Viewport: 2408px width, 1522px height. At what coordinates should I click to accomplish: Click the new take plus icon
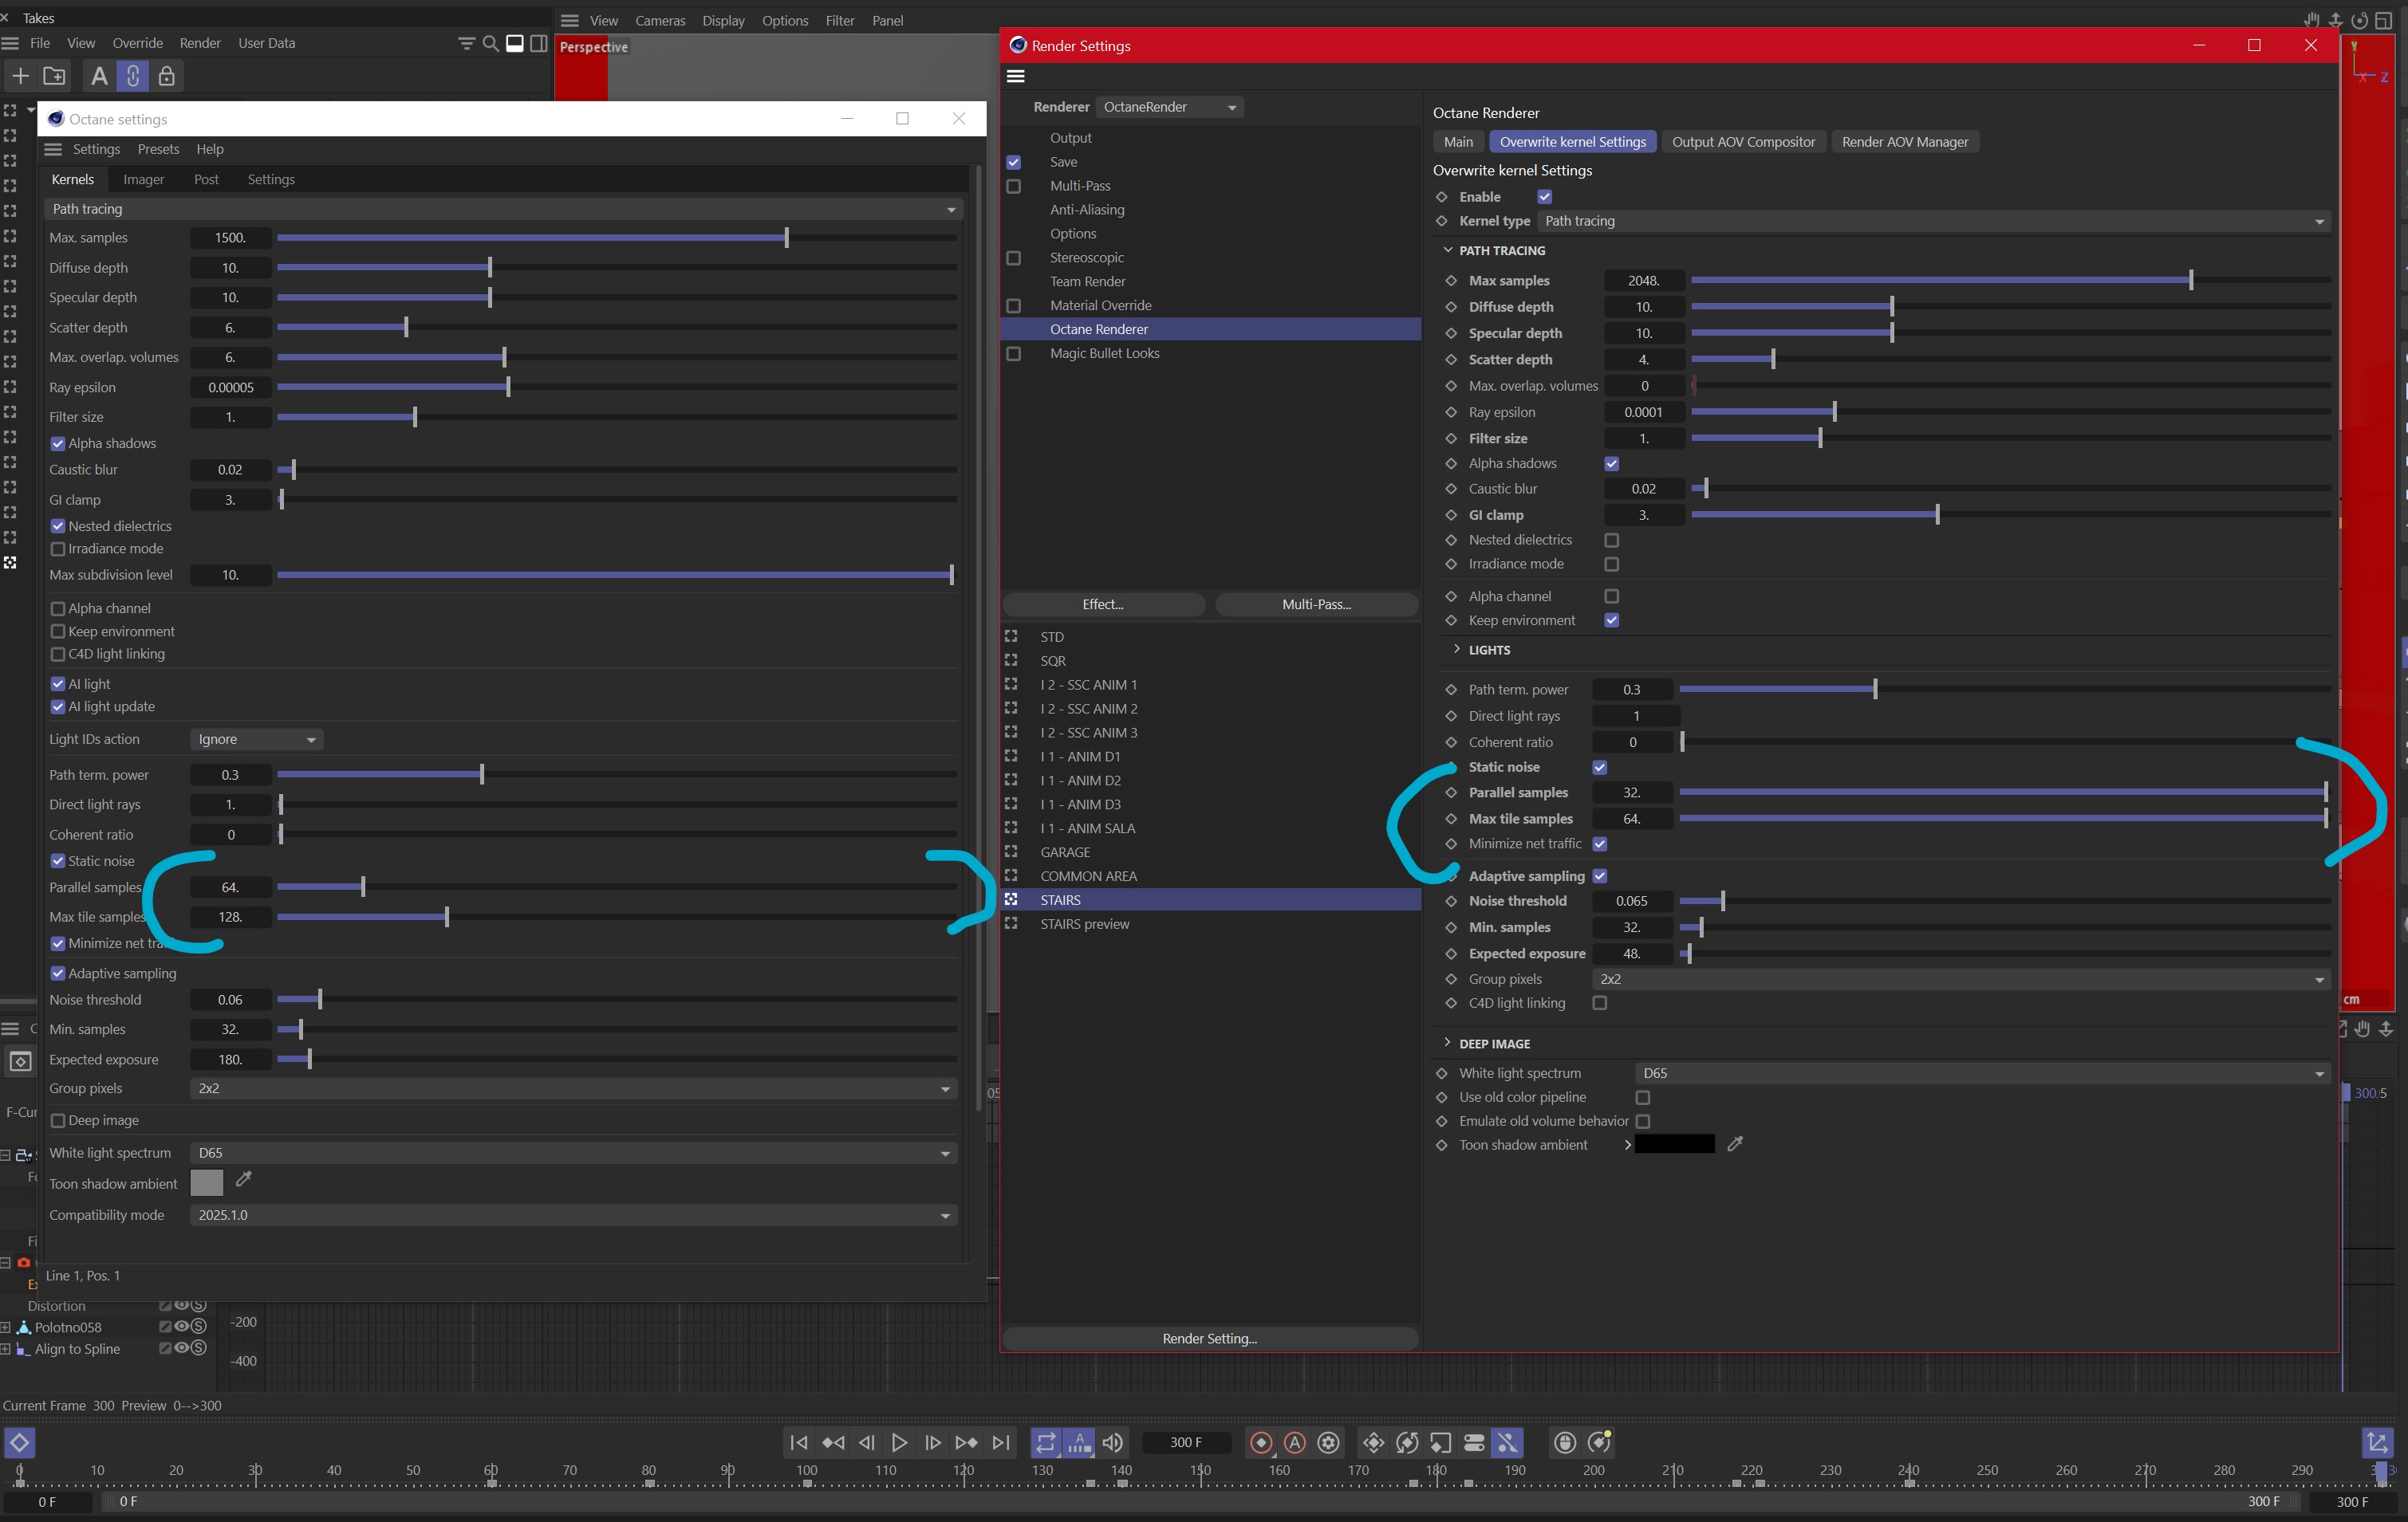[20, 76]
